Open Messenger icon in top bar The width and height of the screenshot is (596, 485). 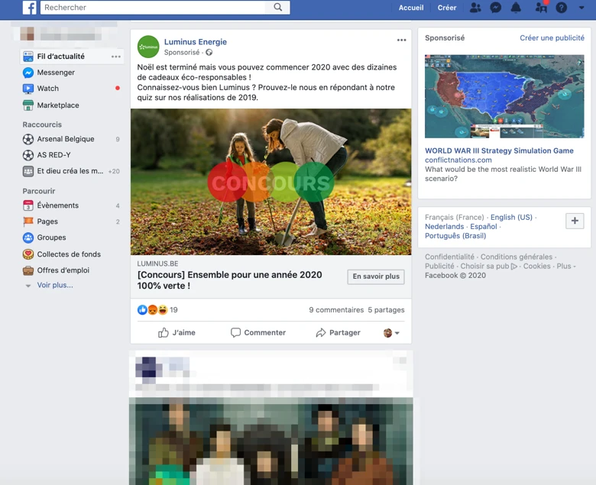(495, 8)
